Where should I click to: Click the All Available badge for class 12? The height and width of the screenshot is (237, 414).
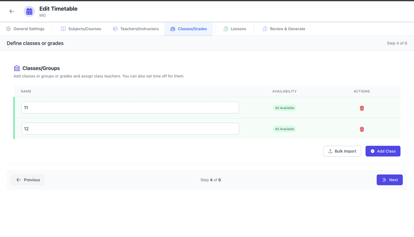(x=284, y=129)
